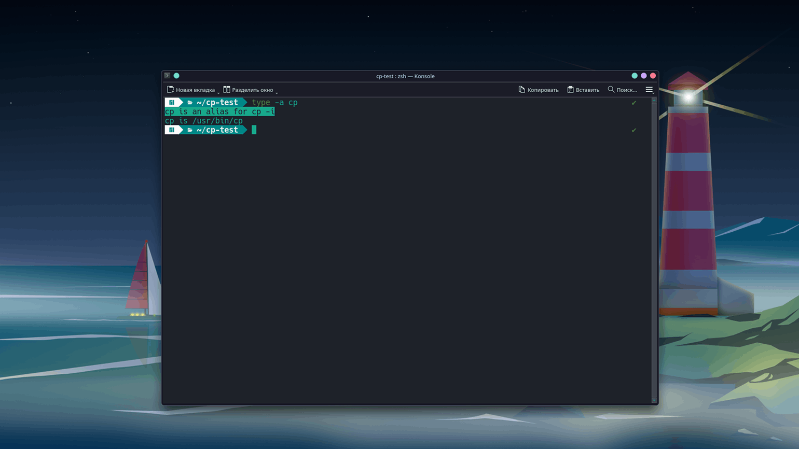This screenshot has height=449, width=799.
Task: Expand the Разделить окно dropdown arrow
Action: (277, 92)
